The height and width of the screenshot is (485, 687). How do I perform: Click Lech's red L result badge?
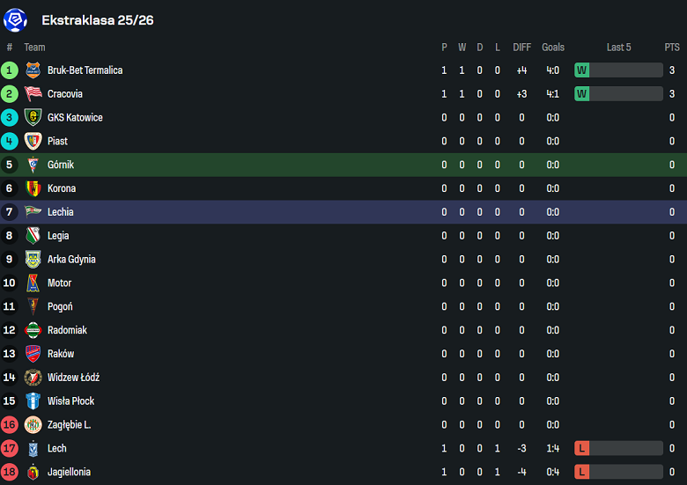[582, 448]
